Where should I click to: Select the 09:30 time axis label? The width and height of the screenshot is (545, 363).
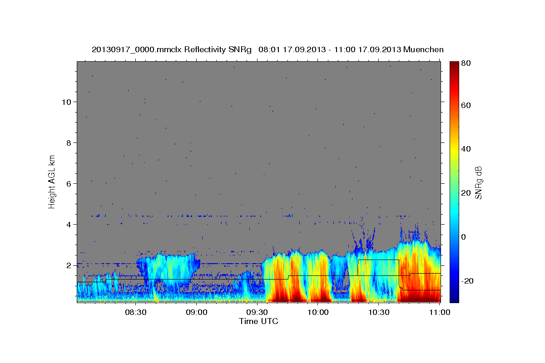pyautogui.click(x=257, y=313)
